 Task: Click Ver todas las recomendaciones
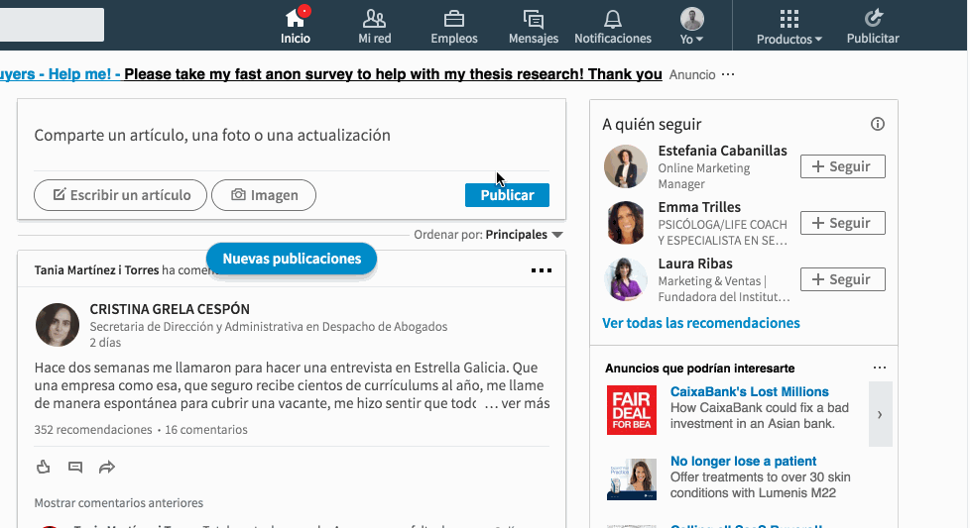pyautogui.click(x=701, y=323)
